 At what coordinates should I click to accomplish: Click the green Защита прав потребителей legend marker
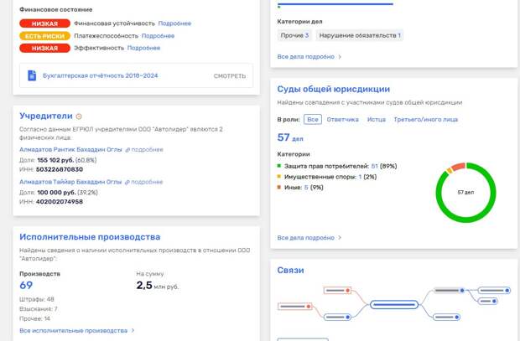[279, 166]
